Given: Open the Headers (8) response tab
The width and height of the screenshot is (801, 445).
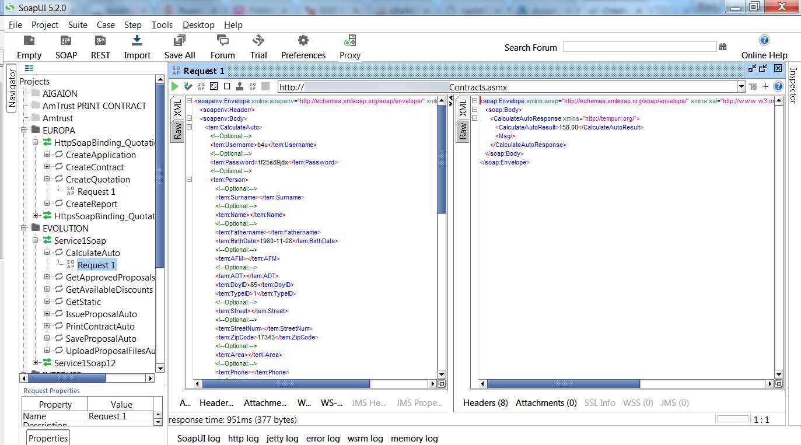Looking at the screenshot, I should click(x=485, y=403).
